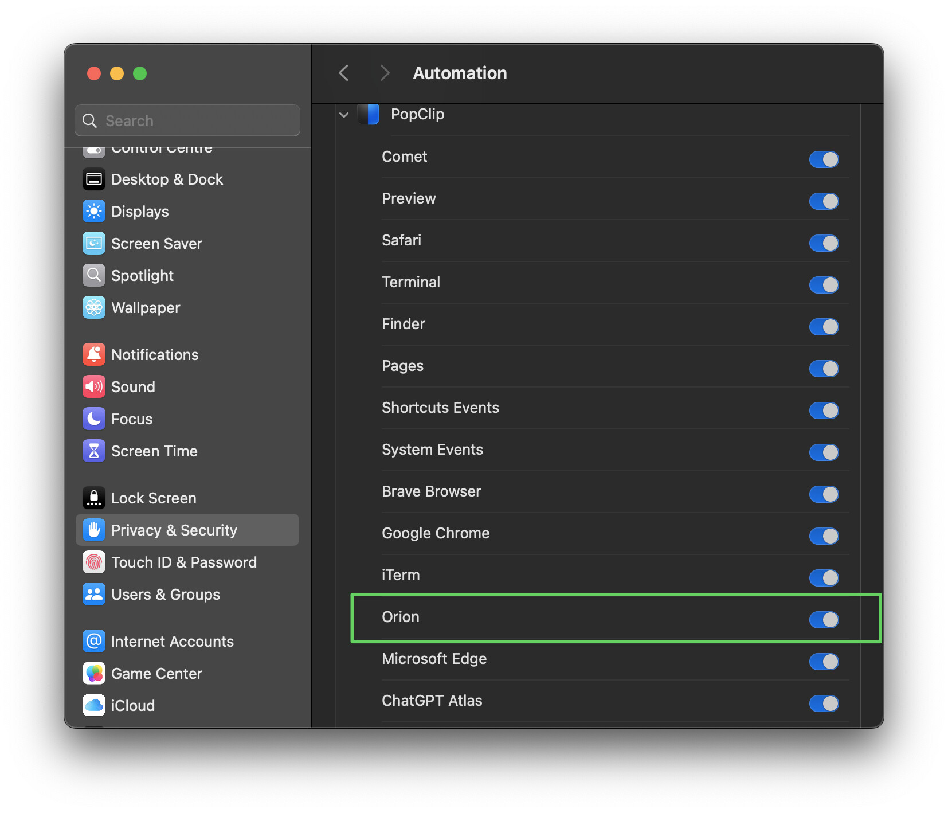
Task: Click the Focus moon icon
Action: [x=94, y=419]
